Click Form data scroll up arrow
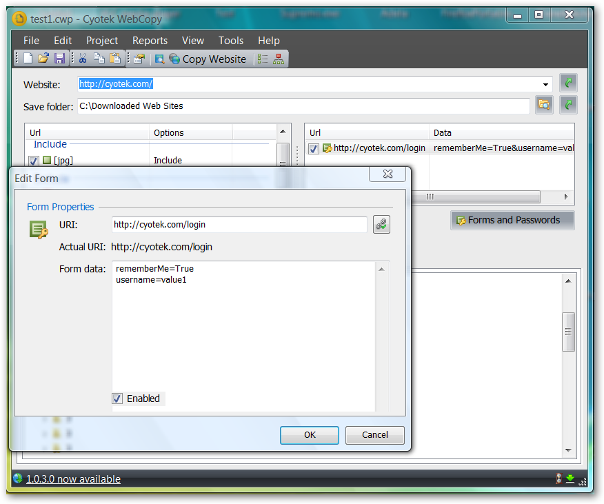The width and height of the screenshot is (604, 504). point(381,270)
